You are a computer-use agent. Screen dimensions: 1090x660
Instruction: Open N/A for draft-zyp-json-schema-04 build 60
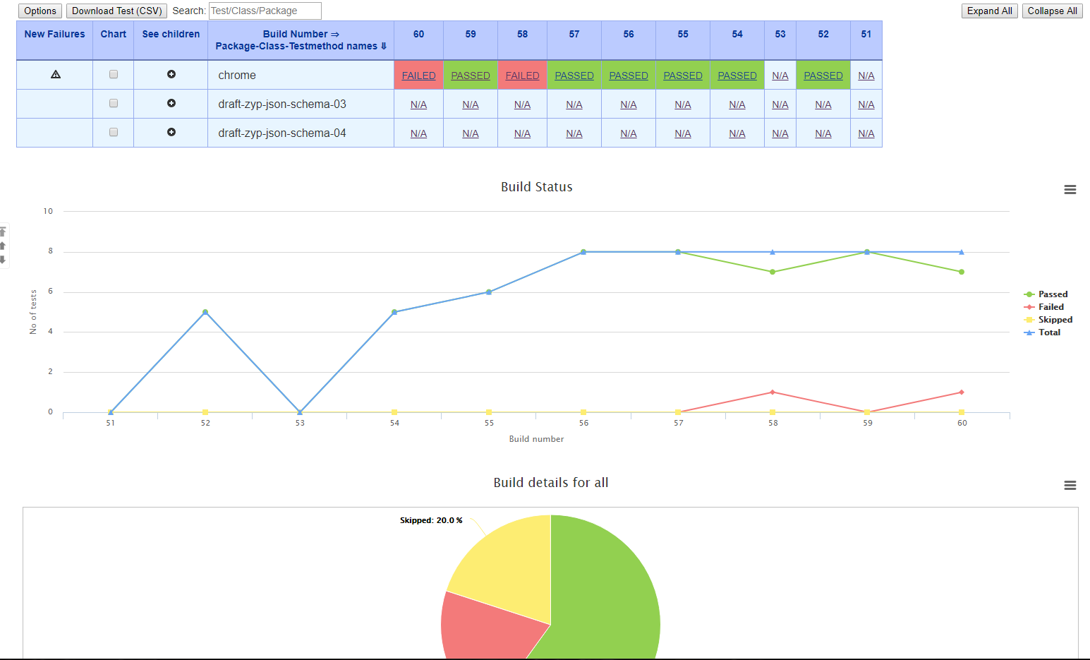[x=419, y=133]
